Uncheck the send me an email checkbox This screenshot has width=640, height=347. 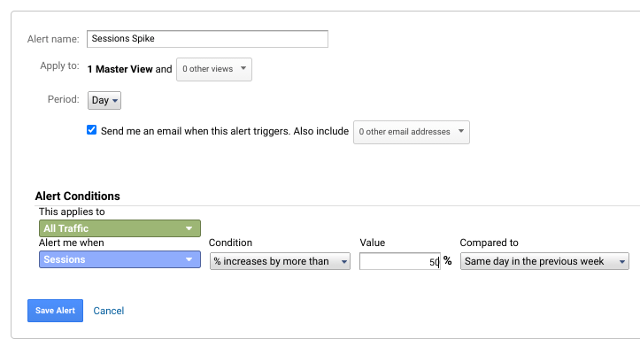pos(91,130)
